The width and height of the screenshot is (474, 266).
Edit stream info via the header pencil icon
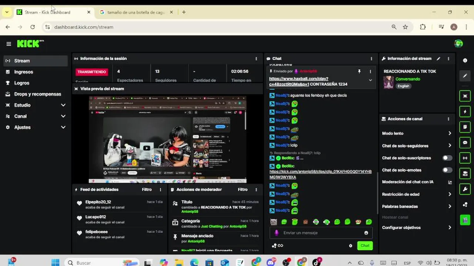coord(438,58)
